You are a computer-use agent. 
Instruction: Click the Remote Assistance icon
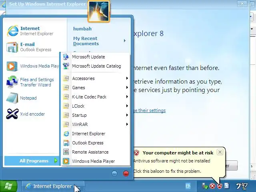tap(66, 152)
